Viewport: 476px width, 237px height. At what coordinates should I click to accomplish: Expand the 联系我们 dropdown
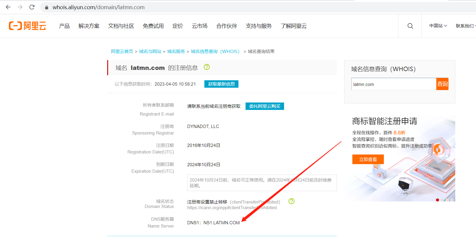(x=465, y=26)
